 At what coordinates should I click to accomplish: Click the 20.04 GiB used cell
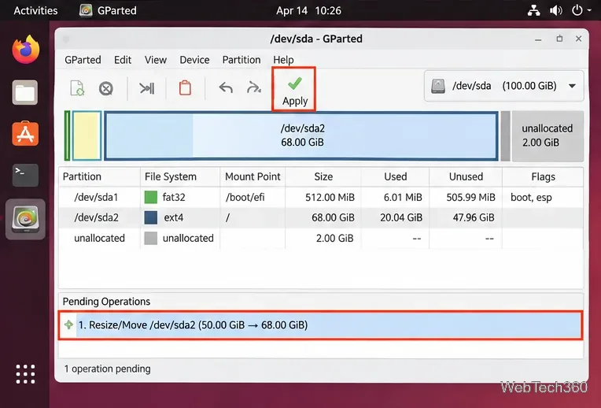pyautogui.click(x=401, y=217)
